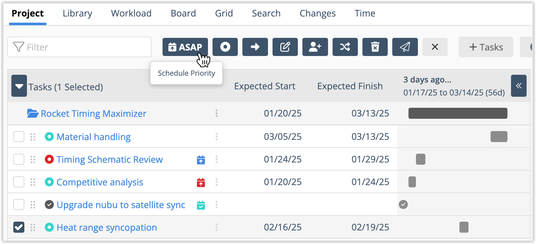Click the Rocket Timing Maximizer schedule bar
The height and width of the screenshot is (244, 536).
[x=457, y=114]
